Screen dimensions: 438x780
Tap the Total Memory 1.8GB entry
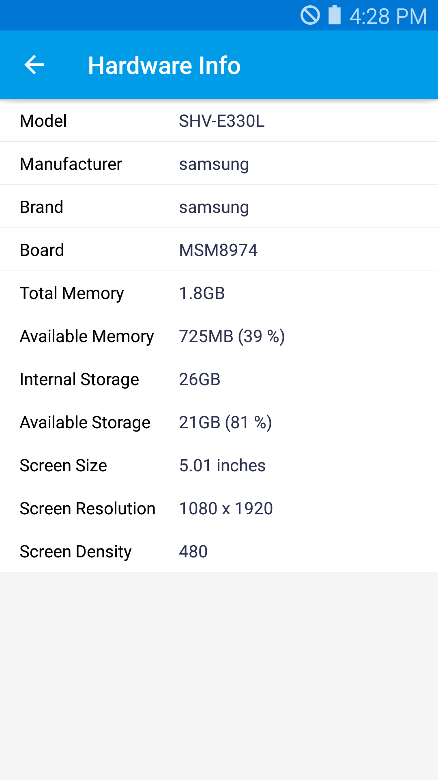(x=219, y=292)
